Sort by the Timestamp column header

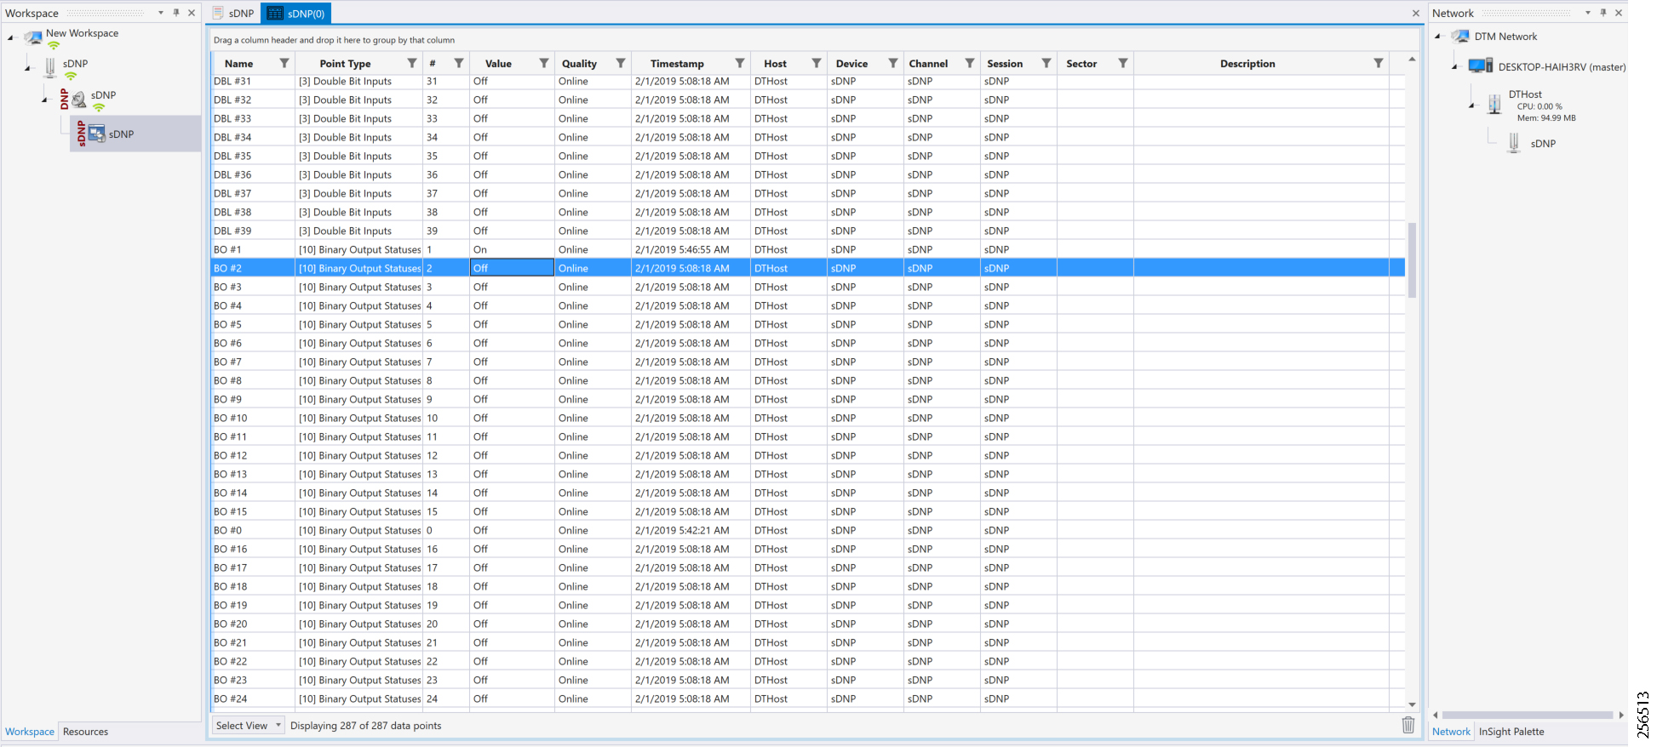(x=677, y=64)
